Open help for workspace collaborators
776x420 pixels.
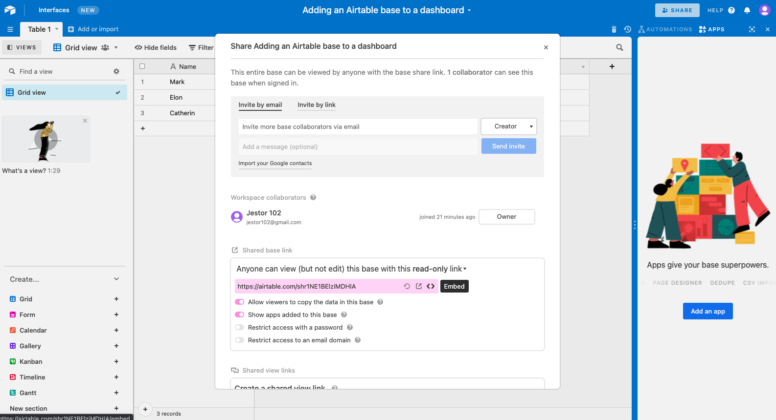click(x=313, y=197)
